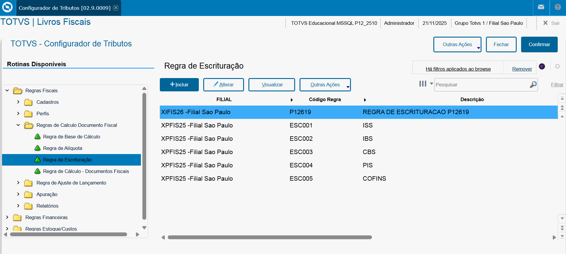
Task: Click the Relatórios folder icon
Action: coord(28,206)
